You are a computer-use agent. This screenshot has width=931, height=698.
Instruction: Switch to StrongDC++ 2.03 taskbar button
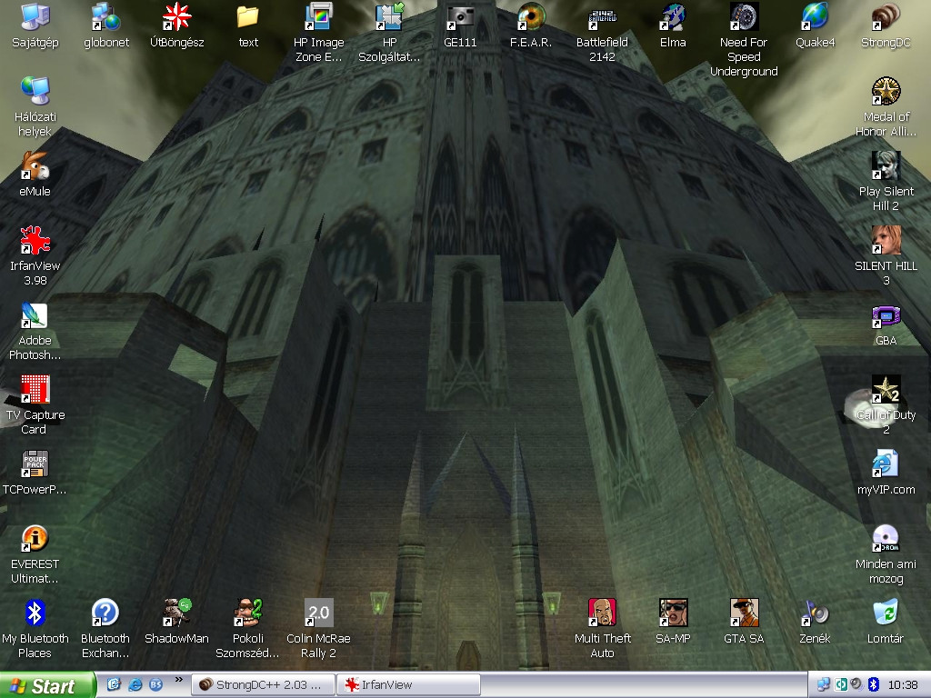263,685
